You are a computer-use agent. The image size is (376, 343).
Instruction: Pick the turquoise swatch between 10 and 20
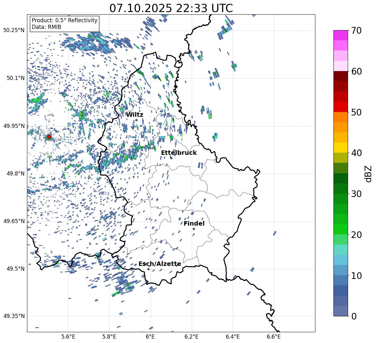(x=340, y=250)
